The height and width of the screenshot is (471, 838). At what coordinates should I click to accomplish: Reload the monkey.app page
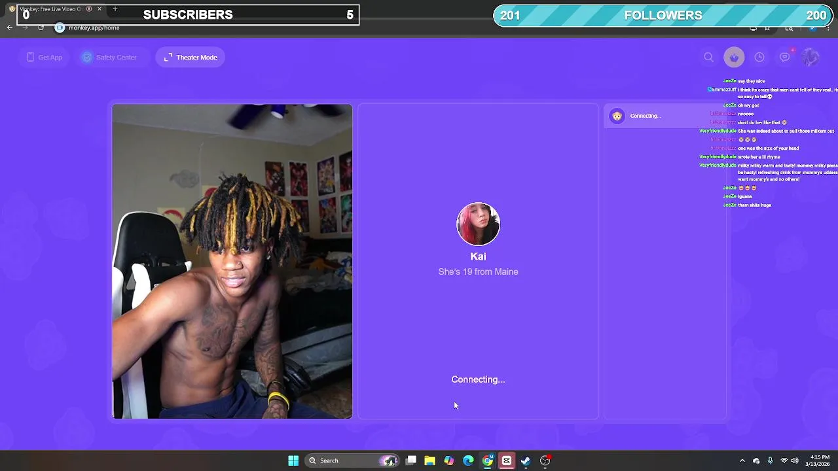click(x=41, y=27)
